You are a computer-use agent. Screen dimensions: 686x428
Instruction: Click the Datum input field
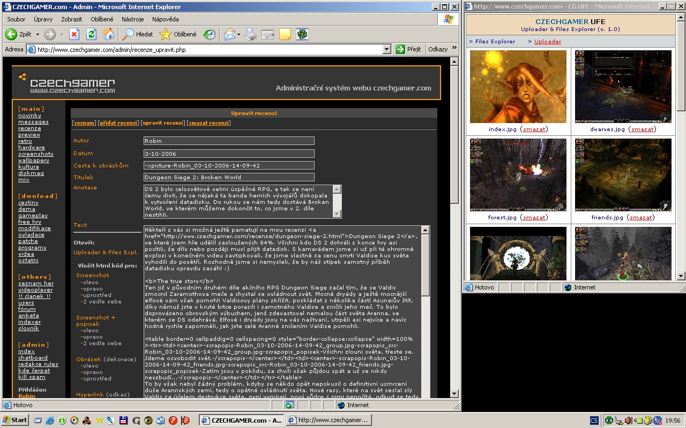click(229, 154)
